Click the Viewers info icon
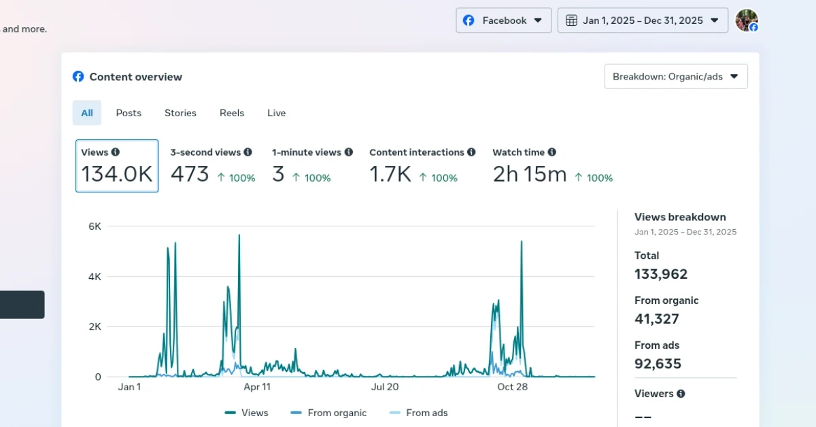 point(681,394)
